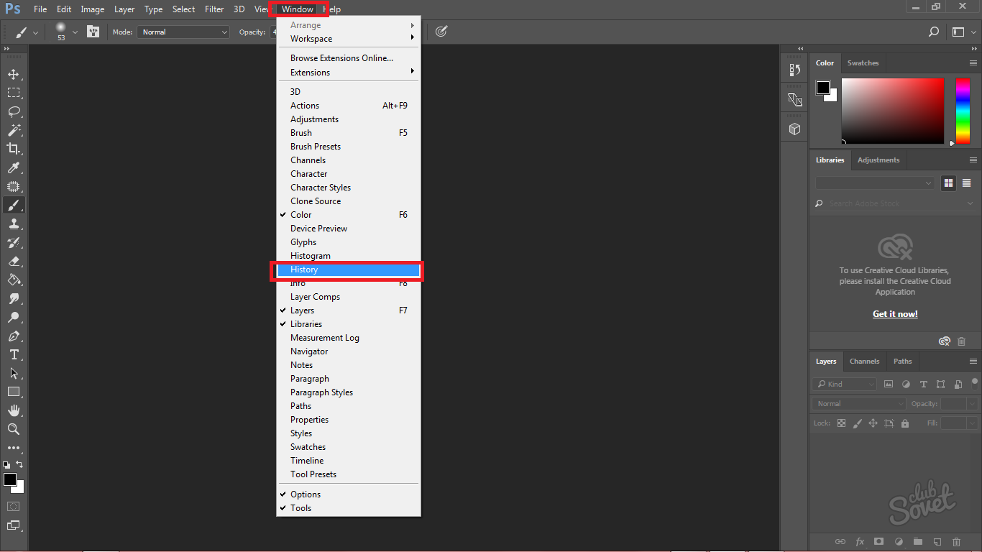982x552 pixels.
Task: Select the Hand tool
Action: [x=14, y=410]
